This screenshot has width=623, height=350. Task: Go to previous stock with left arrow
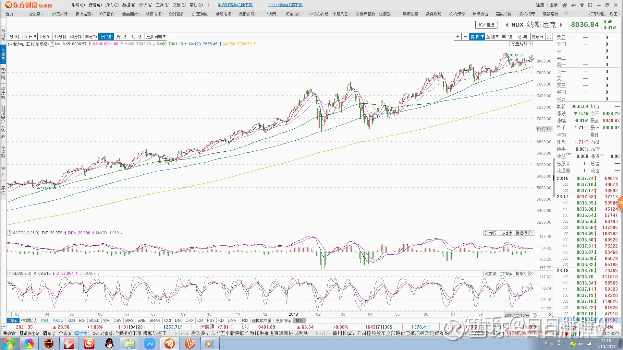point(507,25)
